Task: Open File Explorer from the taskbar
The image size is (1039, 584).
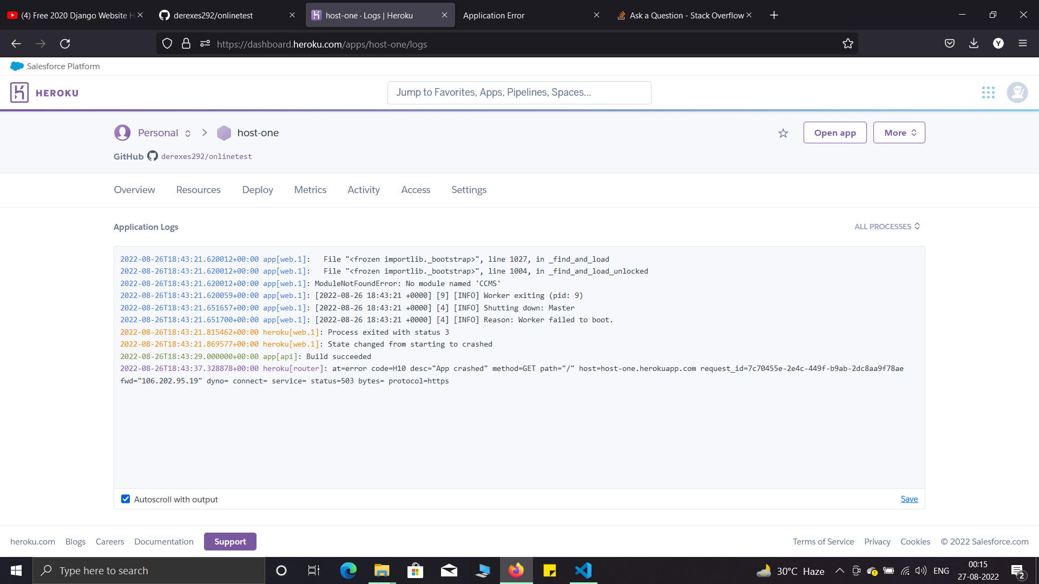Action: click(x=382, y=570)
